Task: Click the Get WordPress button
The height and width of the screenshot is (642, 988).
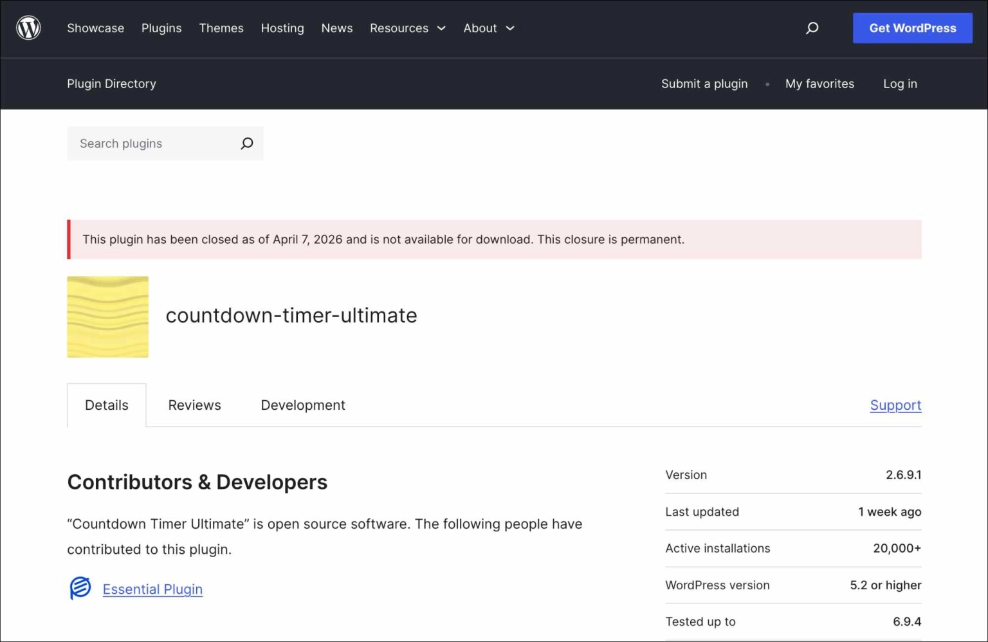Action: coord(912,28)
